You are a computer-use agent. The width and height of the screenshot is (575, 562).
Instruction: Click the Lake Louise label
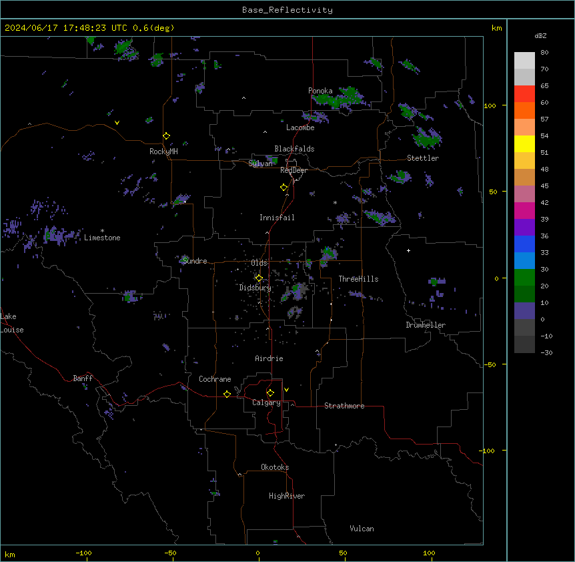12,323
